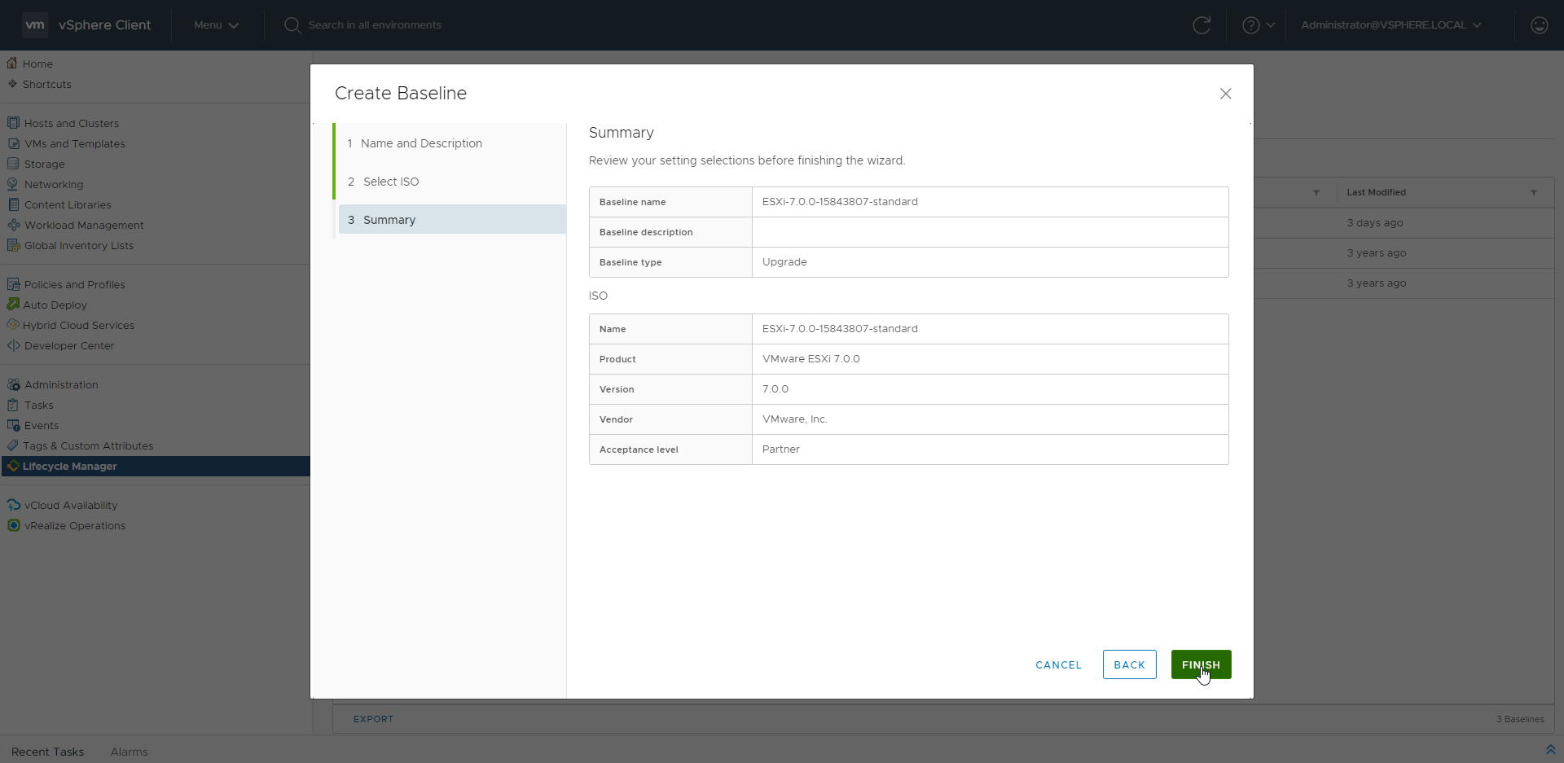
Task: Cancel the Create Baseline wizard
Action: point(1058,664)
